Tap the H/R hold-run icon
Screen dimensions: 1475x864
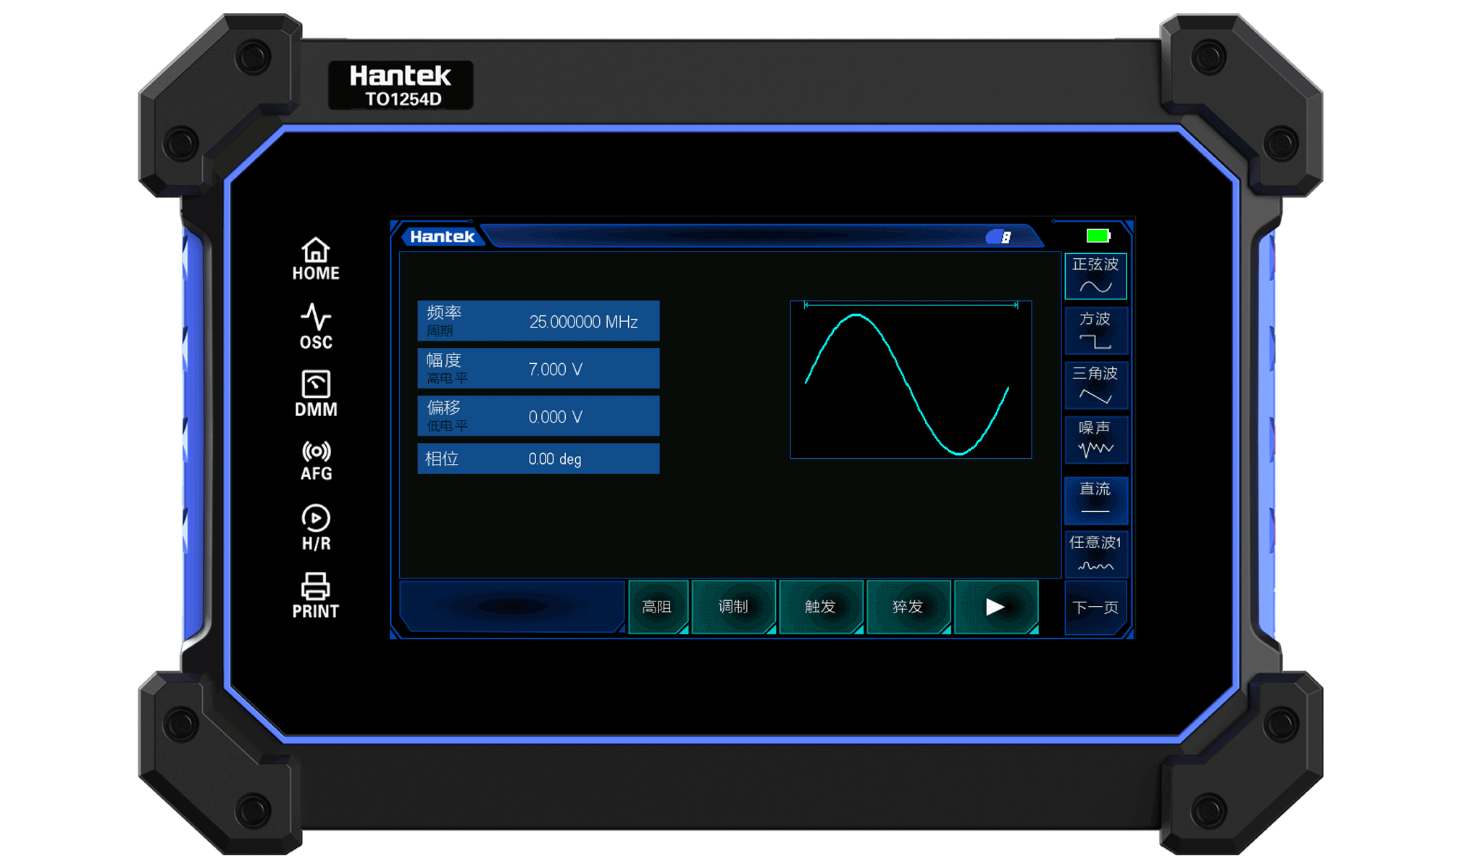316,528
